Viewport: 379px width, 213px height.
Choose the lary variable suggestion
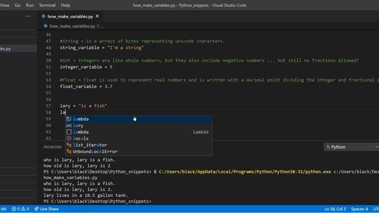[x=139, y=125]
